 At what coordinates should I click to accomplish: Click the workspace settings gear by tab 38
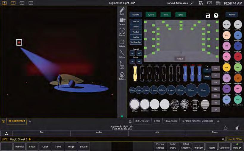point(3,121)
